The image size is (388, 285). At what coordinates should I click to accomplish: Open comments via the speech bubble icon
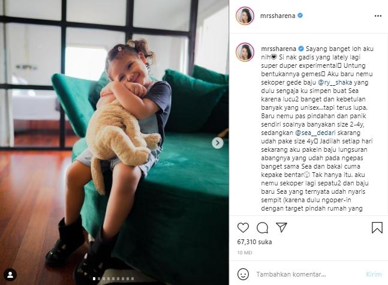click(262, 227)
